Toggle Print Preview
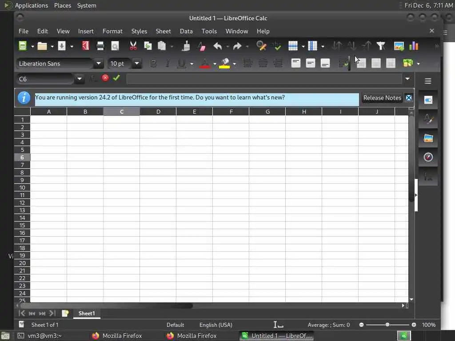This screenshot has height=341, width=455. click(115, 46)
